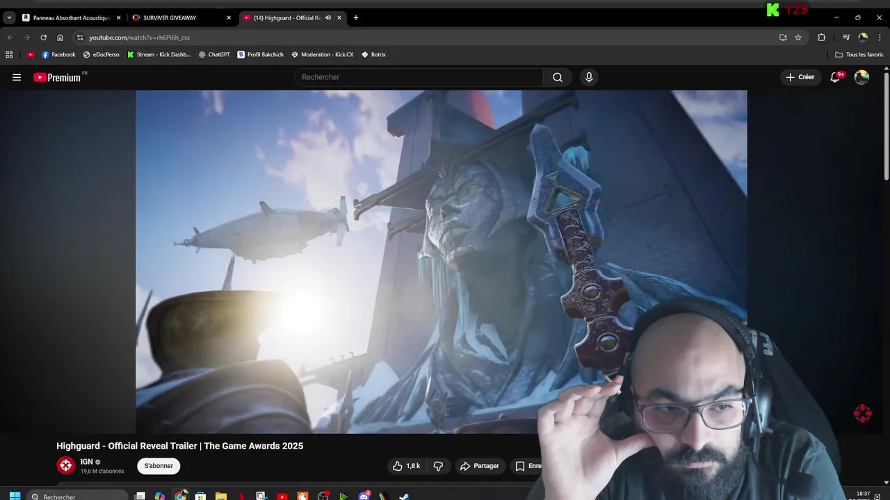The image size is (890, 500).
Task: Open a new browser tab
Action: [x=356, y=18]
